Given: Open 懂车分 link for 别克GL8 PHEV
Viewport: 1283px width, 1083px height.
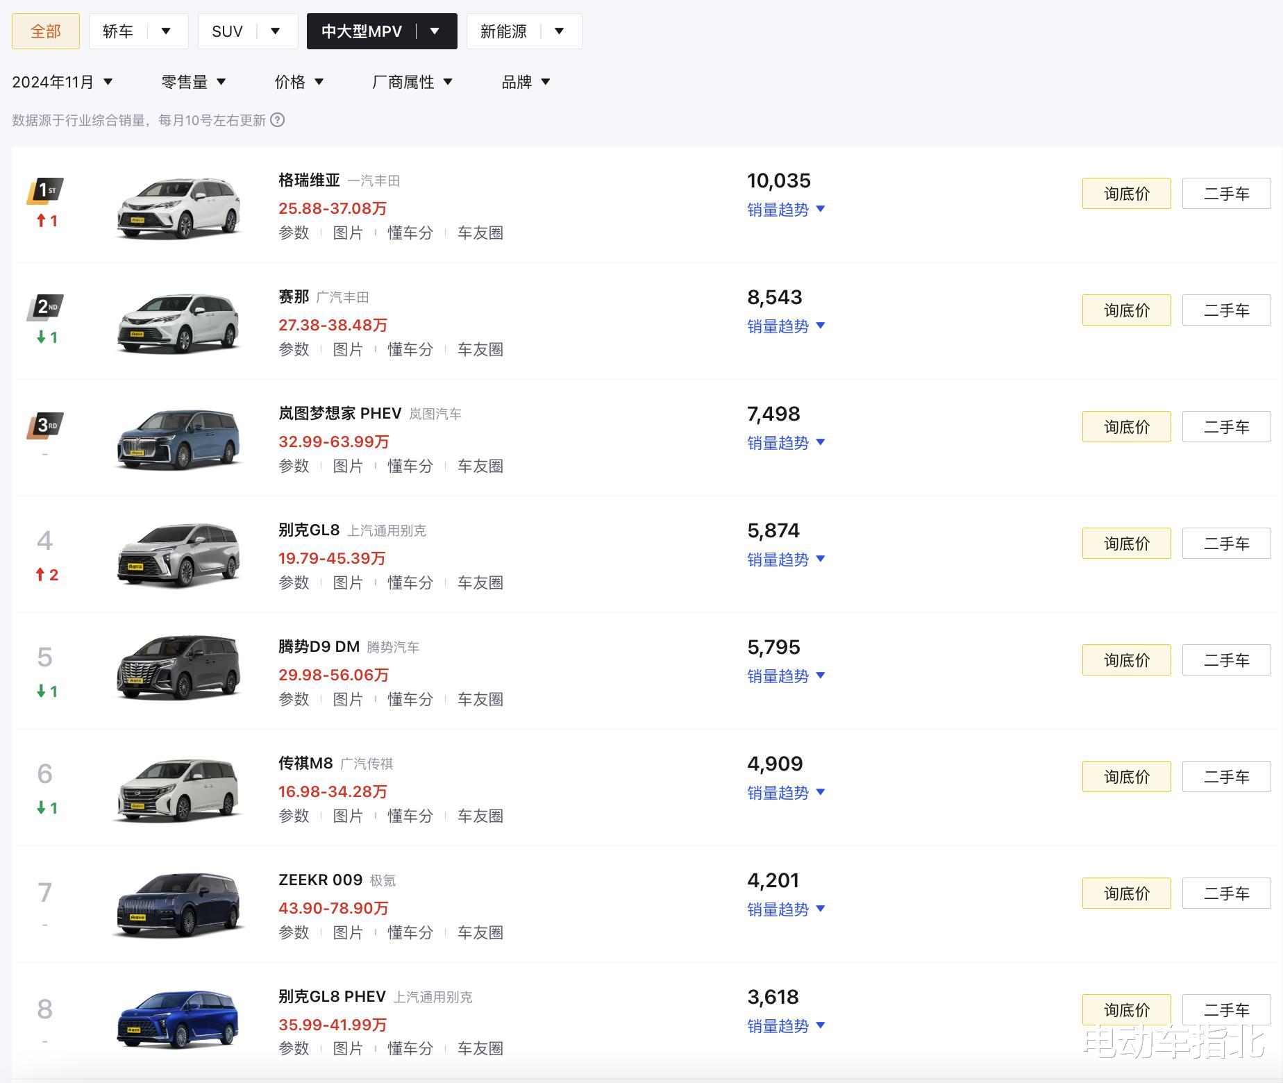Looking at the screenshot, I should (410, 1048).
